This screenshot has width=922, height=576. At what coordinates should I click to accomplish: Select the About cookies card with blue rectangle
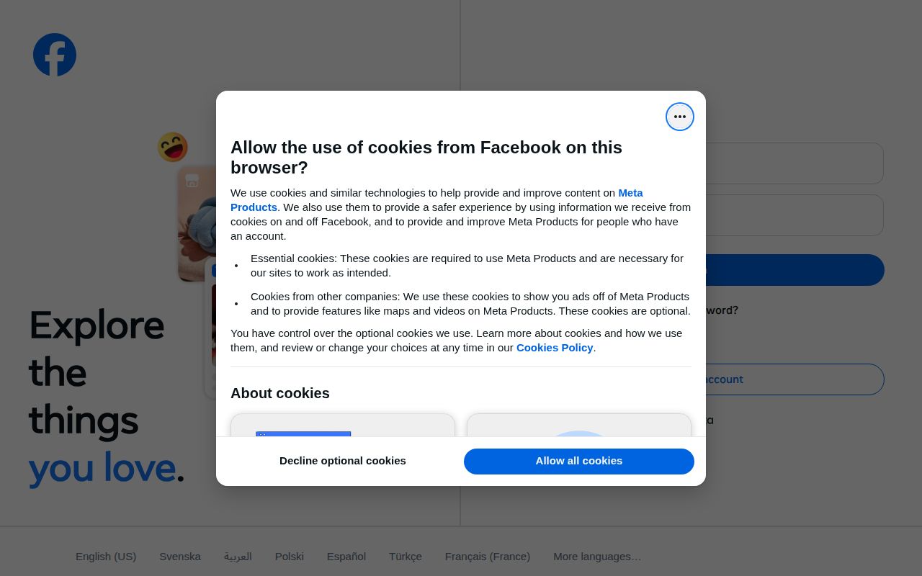343,426
